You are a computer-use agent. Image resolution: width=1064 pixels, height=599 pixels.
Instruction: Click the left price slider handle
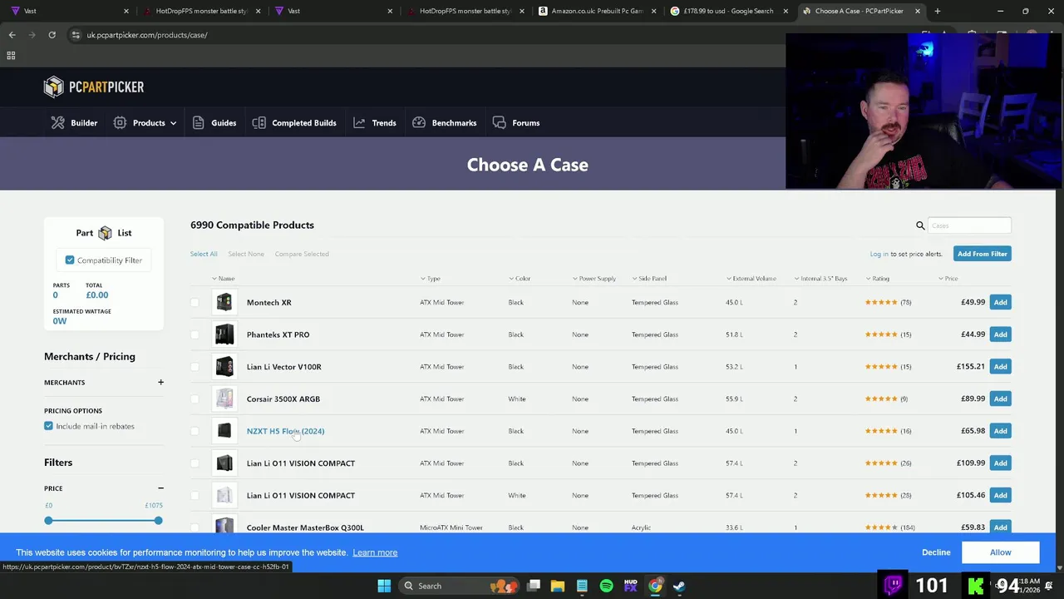click(x=48, y=521)
